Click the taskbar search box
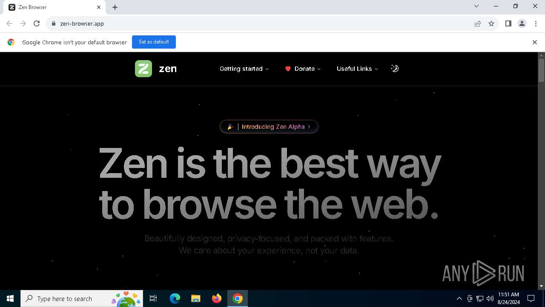545x307 pixels. [82, 298]
